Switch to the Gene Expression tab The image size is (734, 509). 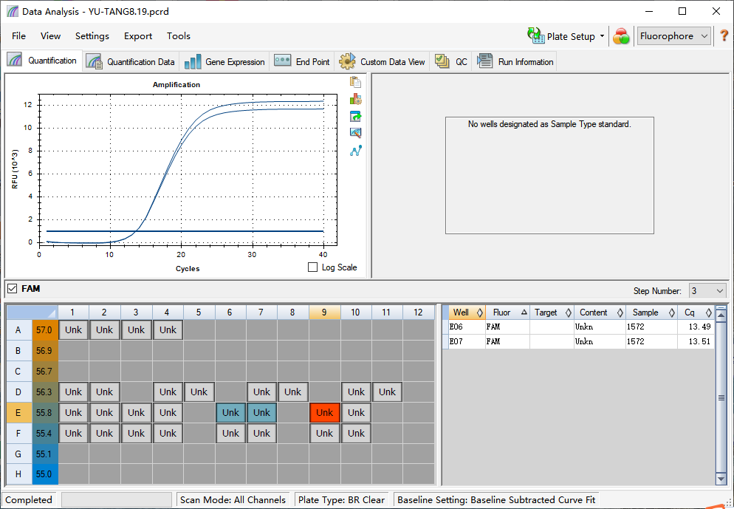click(224, 61)
